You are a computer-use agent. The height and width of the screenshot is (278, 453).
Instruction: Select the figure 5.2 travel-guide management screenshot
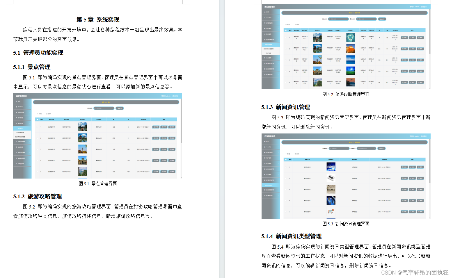point(346,47)
